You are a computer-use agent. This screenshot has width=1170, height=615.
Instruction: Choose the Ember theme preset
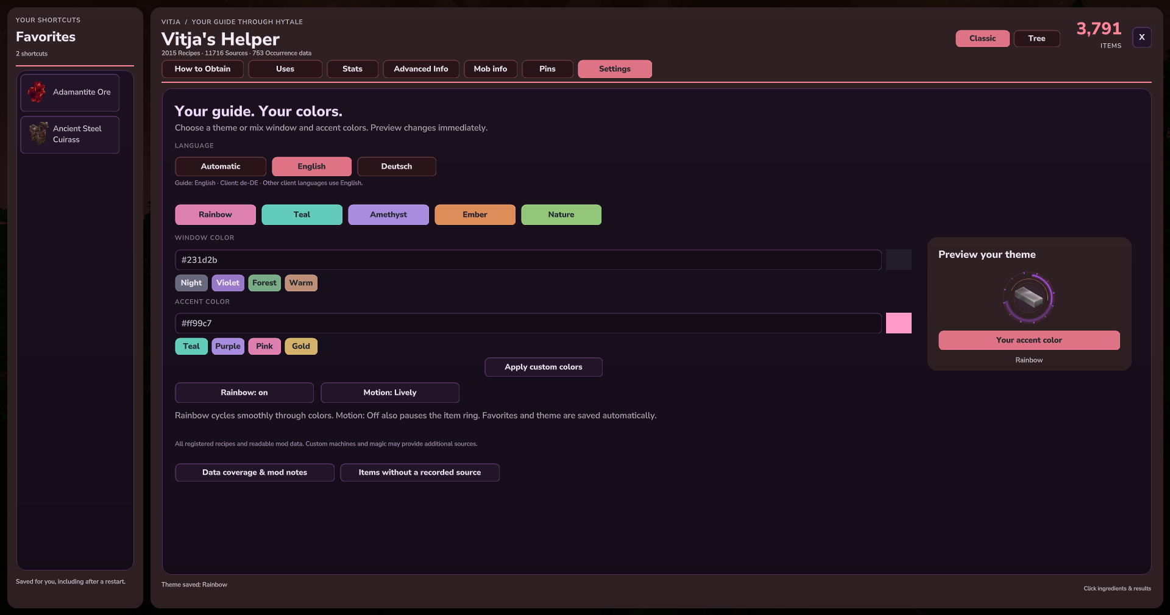coord(475,215)
